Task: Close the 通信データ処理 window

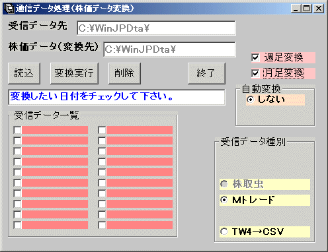Action: click(x=319, y=9)
